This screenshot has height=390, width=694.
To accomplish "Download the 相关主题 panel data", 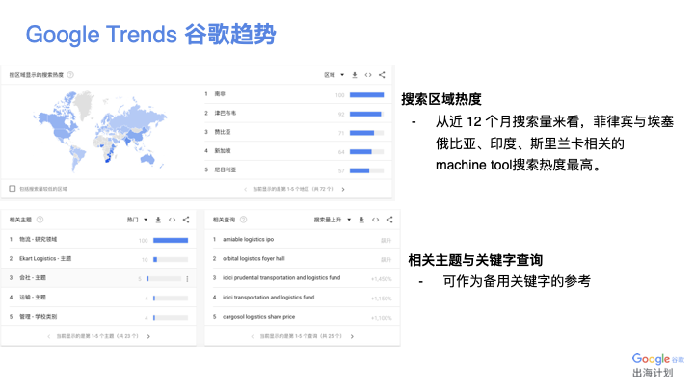I will pos(158,220).
